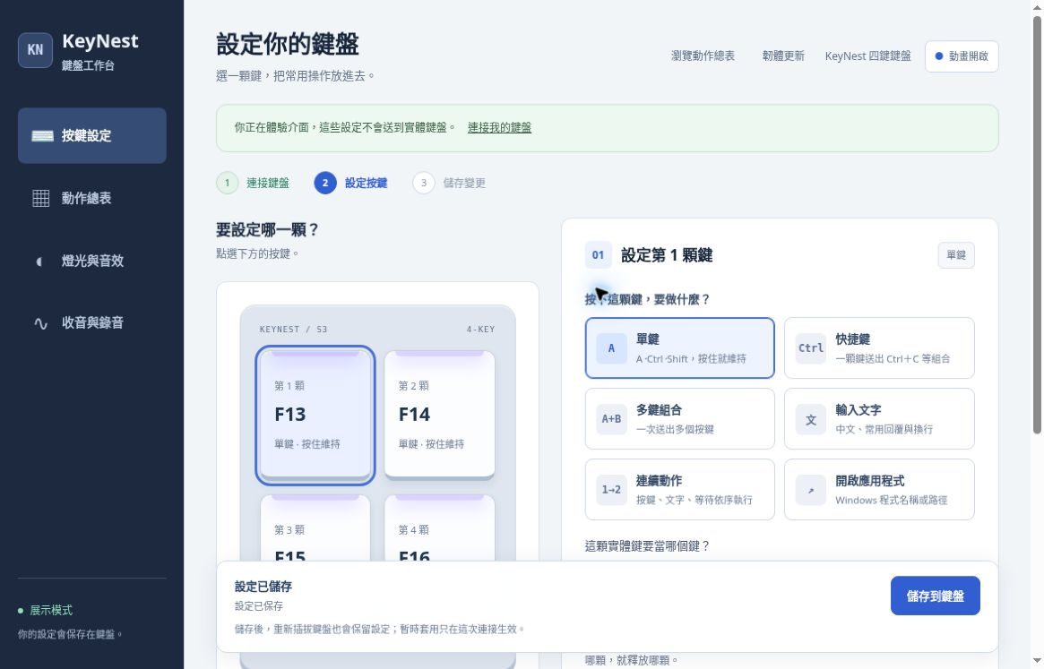Click the grid icon beside 動作總表
Image resolution: width=1044 pixels, height=669 pixels.
click(x=41, y=198)
